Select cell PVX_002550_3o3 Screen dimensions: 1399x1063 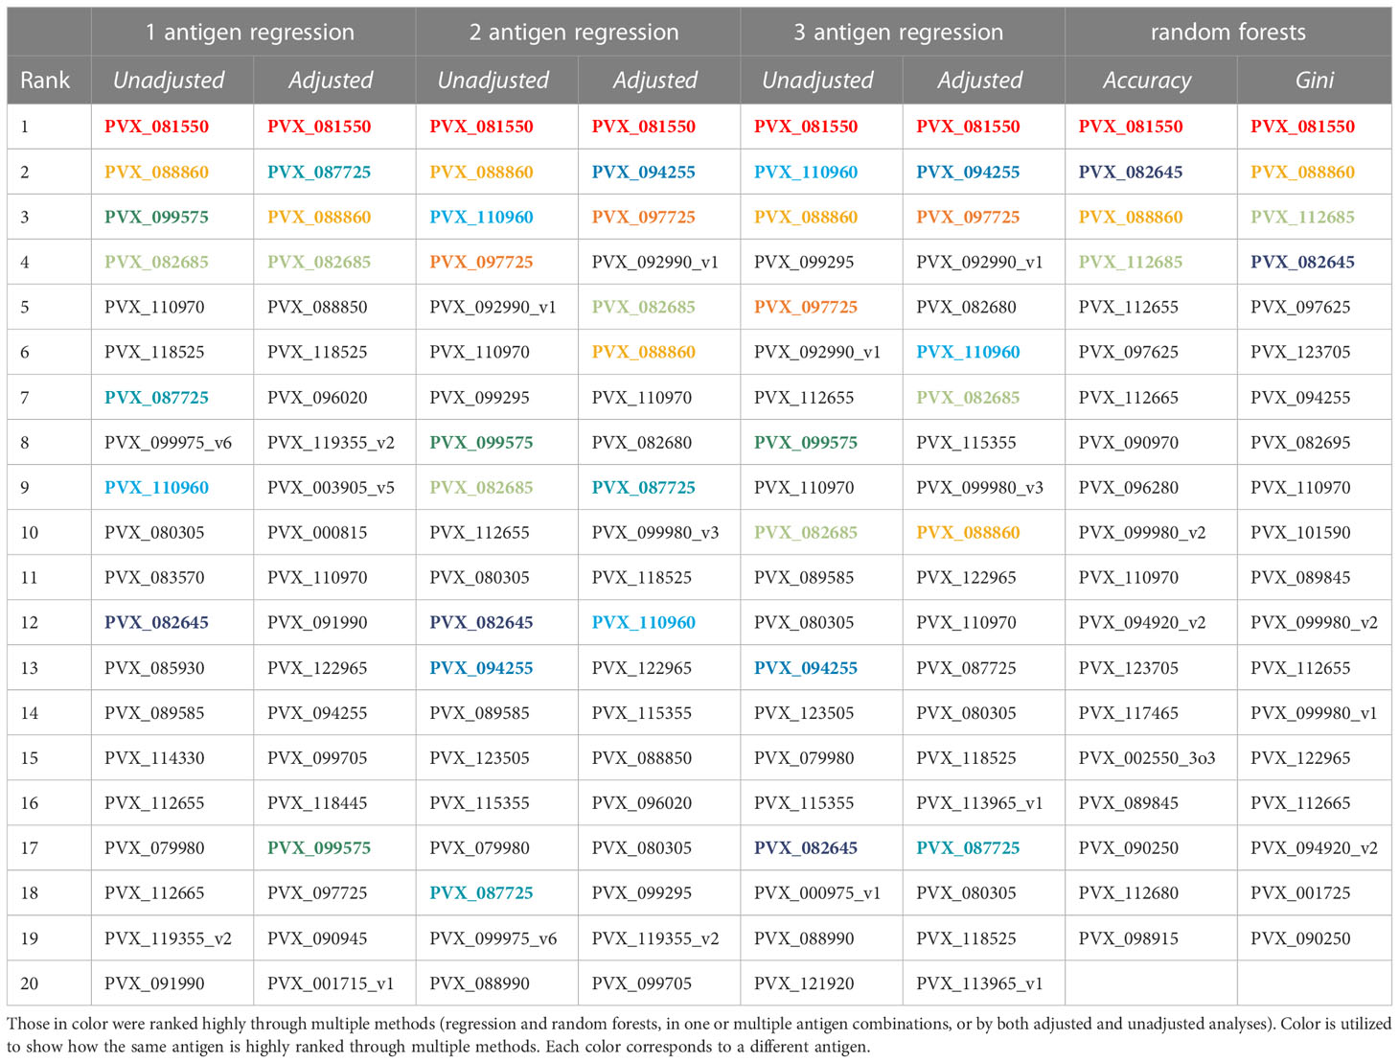(x=1147, y=758)
